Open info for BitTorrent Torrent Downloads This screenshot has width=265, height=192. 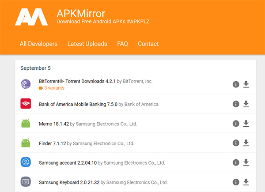click(236, 84)
